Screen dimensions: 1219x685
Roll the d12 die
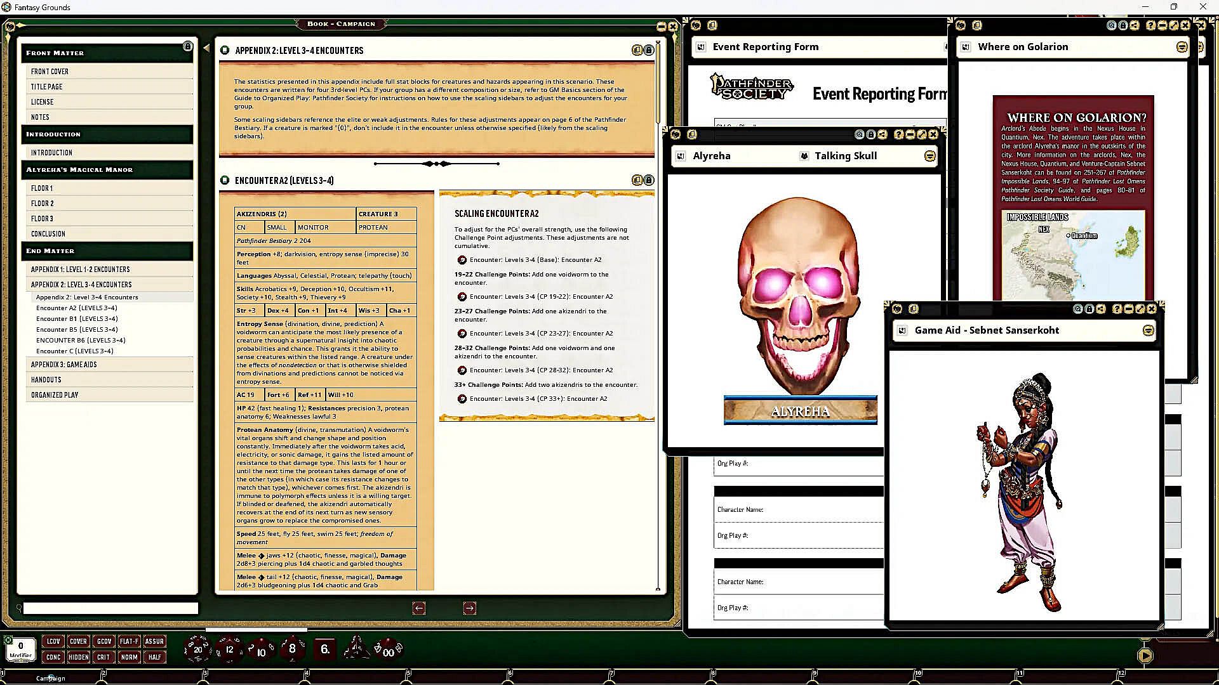tap(229, 649)
